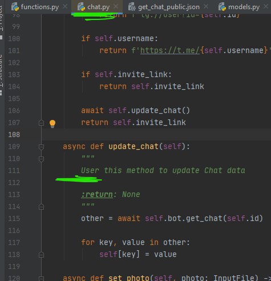Click line number 115 in the gutter
This screenshot has width=271, height=281.
pyautogui.click(x=14, y=219)
